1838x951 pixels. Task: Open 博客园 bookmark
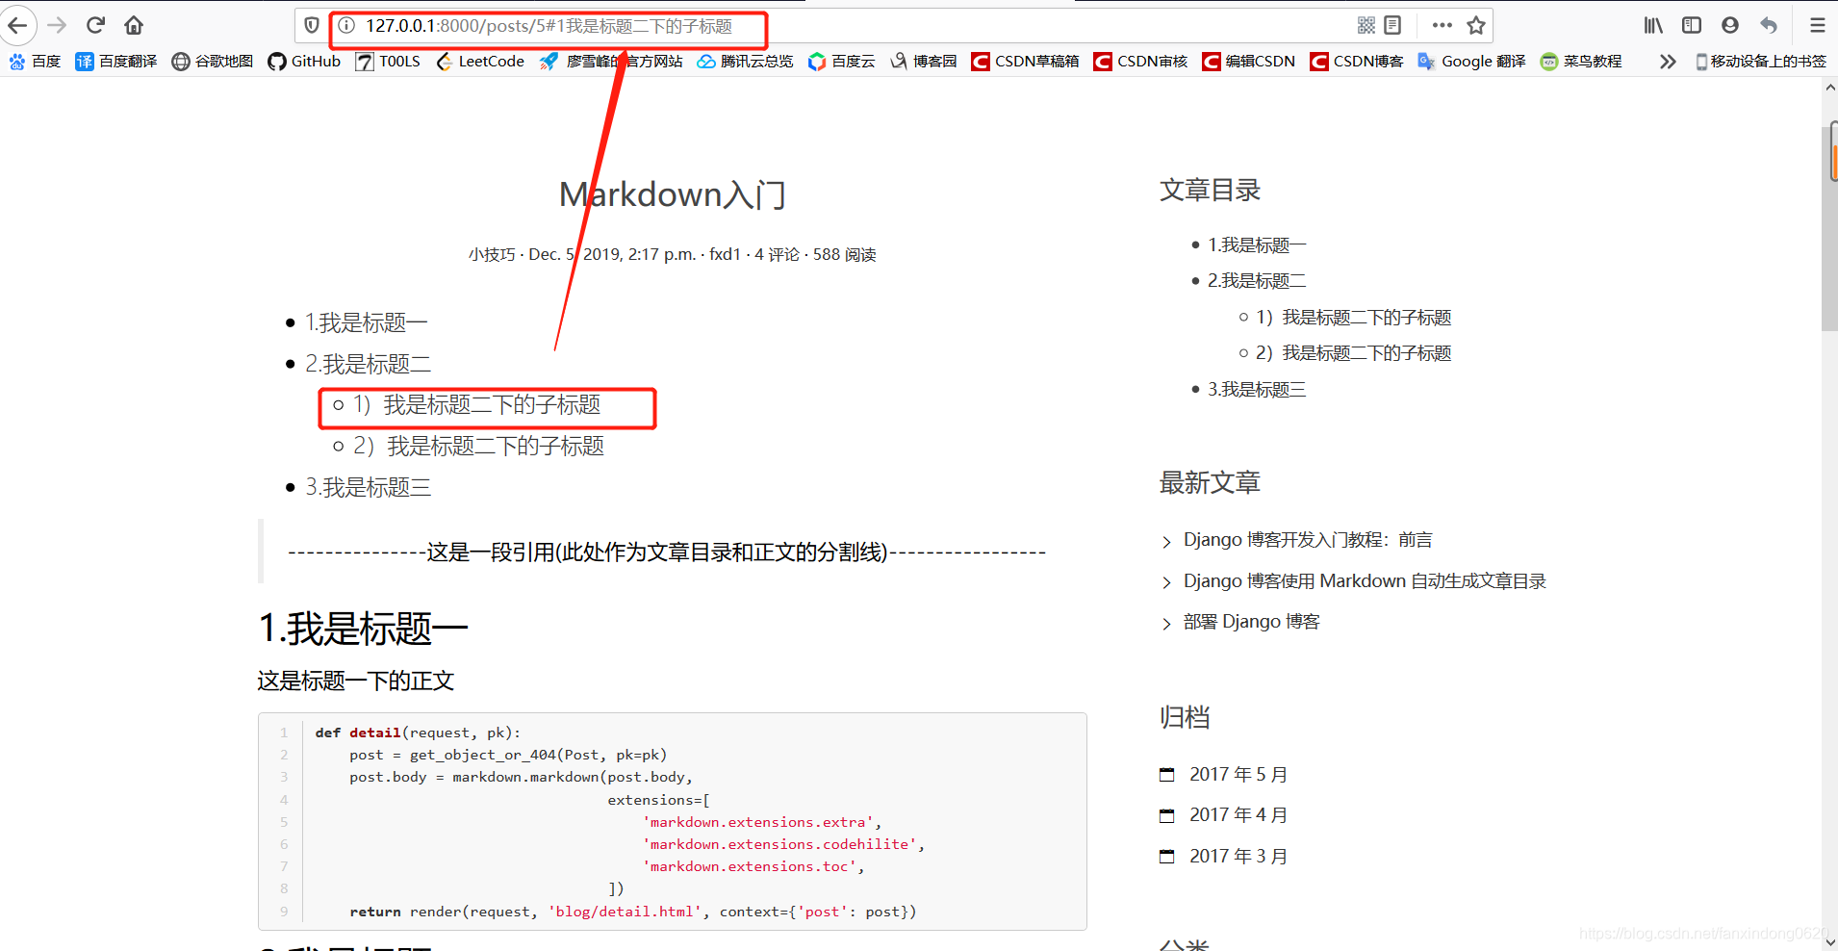[924, 62]
